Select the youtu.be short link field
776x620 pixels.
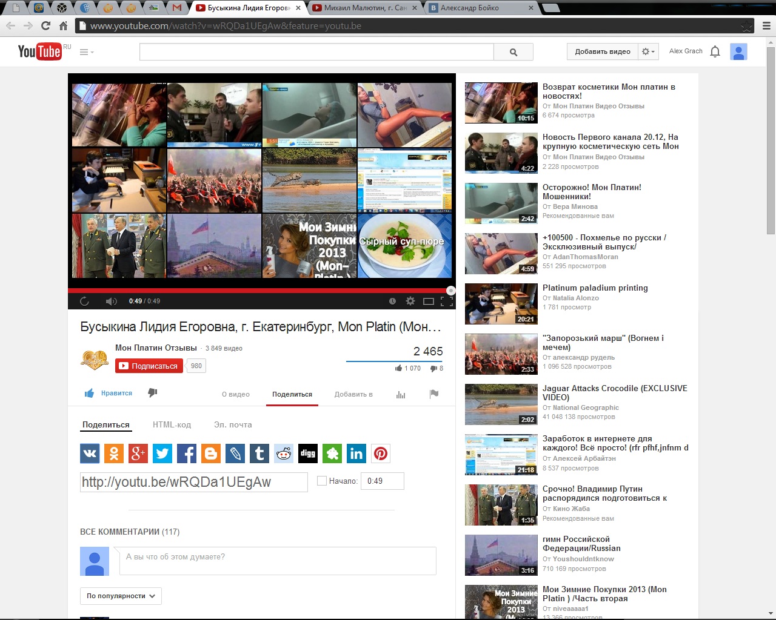[x=194, y=482]
